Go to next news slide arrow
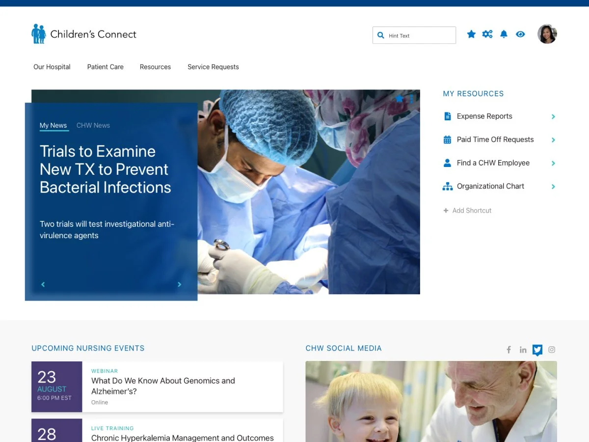This screenshot has height=442, width=589. [x=179, y=284]
